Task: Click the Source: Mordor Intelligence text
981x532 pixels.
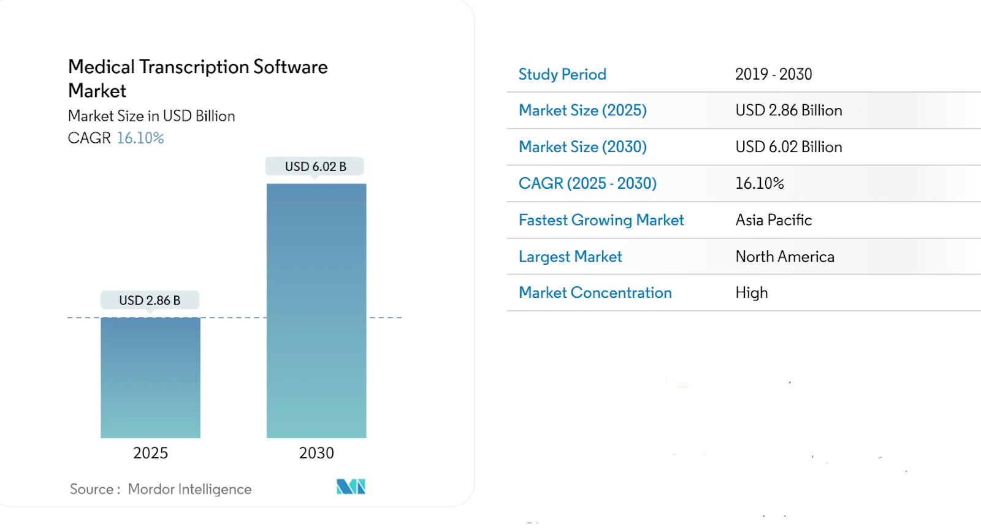Action: [161, 489]
